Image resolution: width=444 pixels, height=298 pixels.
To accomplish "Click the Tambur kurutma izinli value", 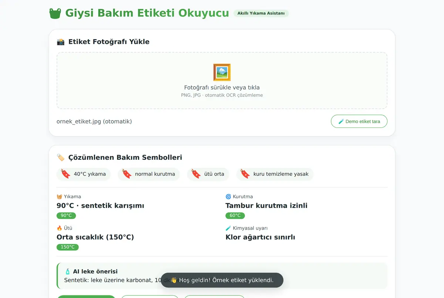I will coord(266,206).
